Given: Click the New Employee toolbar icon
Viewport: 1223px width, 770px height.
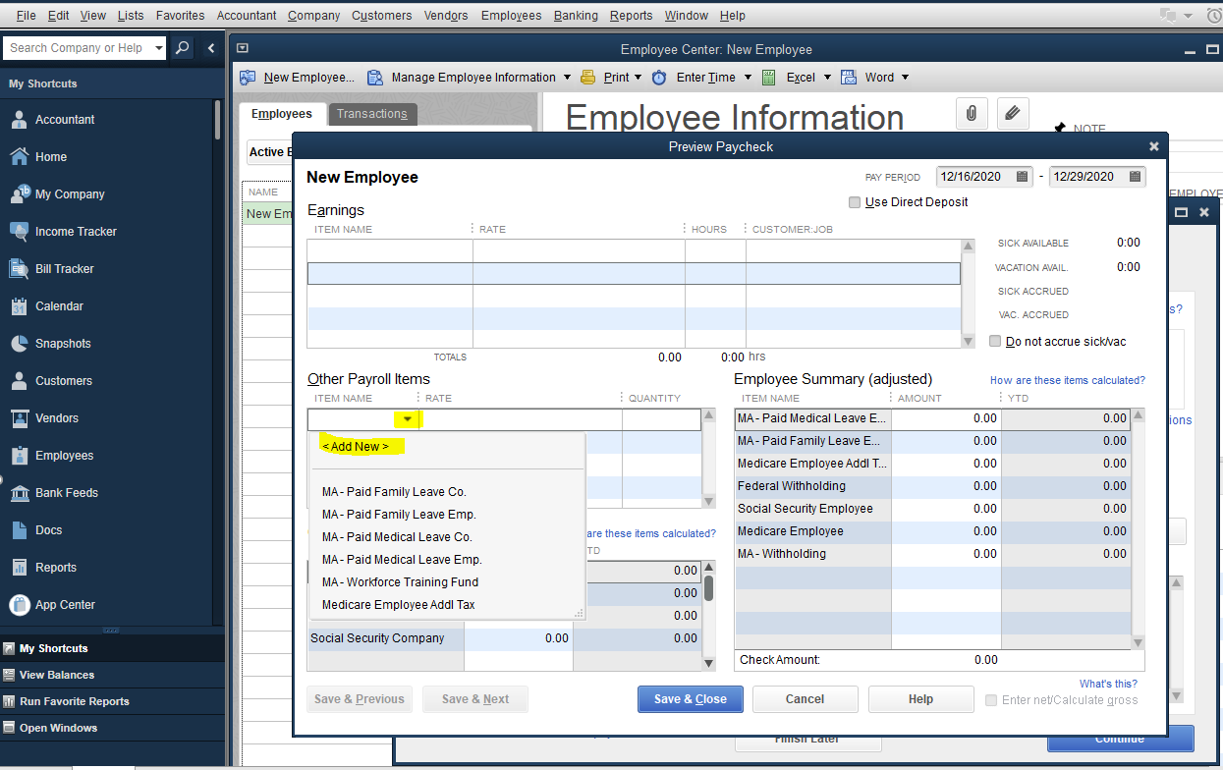Looking at the screenshot, I should pos(248,77).
